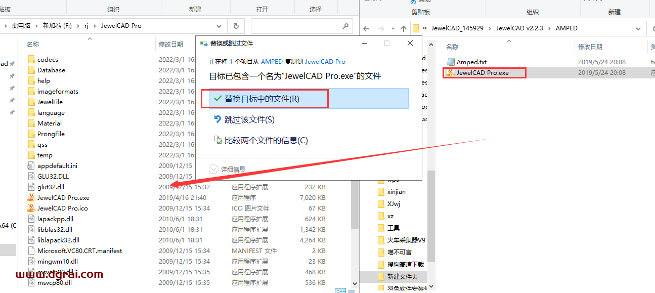655x293 pixels.
Task: Select the liblapack32.dll file name
Action: (58, 240)
